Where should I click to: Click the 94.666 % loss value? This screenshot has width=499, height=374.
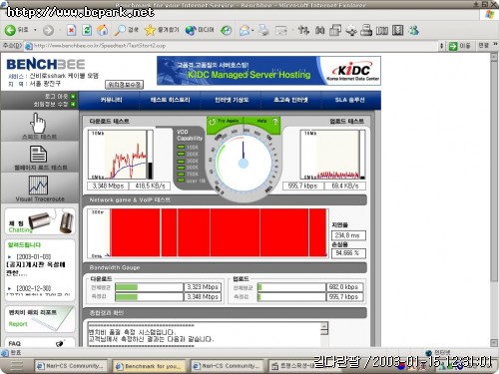tap(348, 253)
